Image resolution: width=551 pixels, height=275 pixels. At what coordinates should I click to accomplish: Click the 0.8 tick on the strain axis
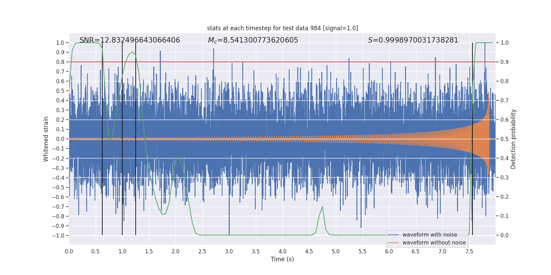pyautogui.click(x=60, y=62)
